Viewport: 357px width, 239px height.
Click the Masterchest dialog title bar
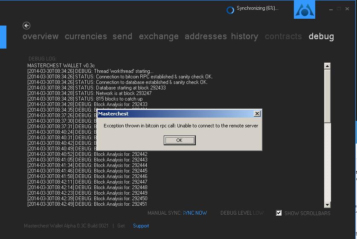point(175,114)
